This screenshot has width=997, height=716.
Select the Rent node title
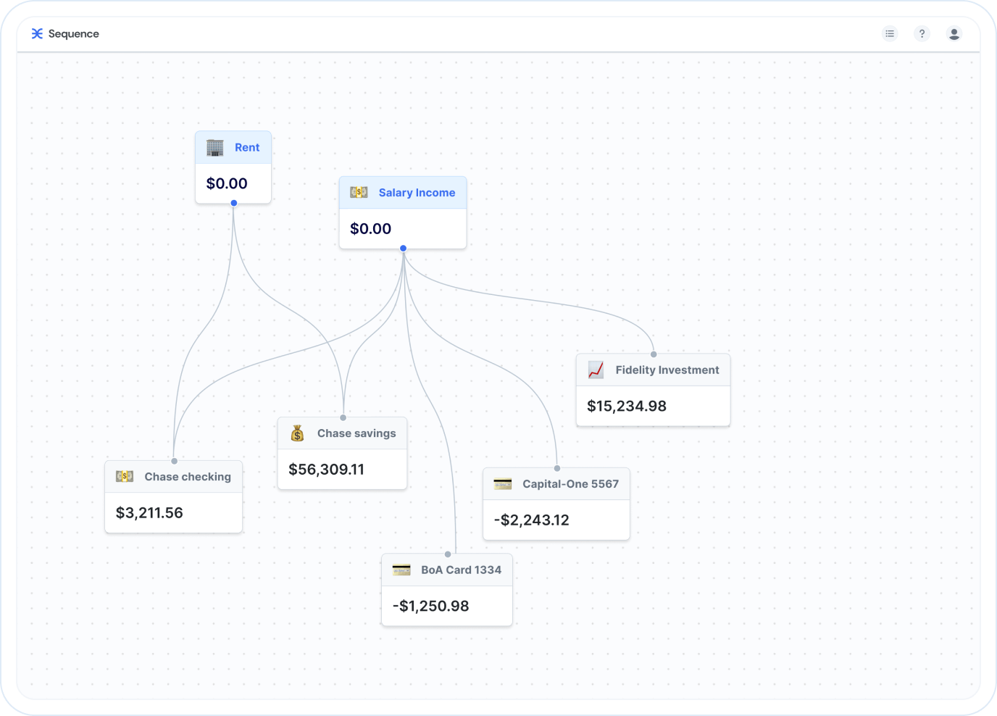pyautogui.click(x=247, y=148)
